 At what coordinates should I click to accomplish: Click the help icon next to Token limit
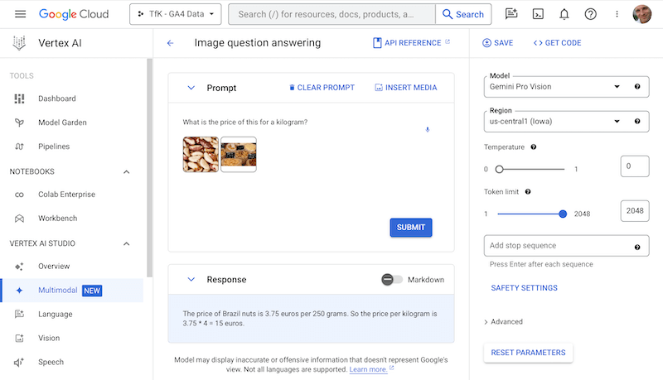528,191
